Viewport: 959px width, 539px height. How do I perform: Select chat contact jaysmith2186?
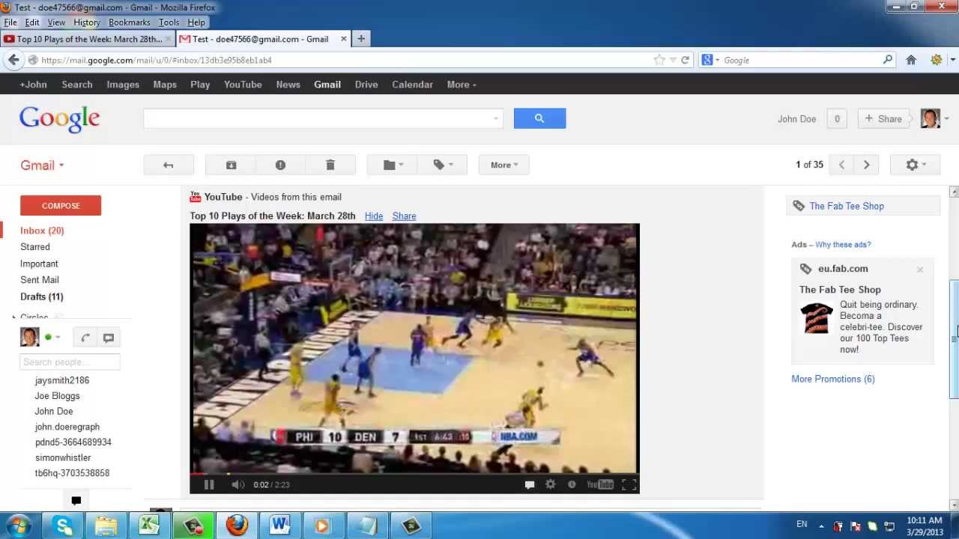(62, 380)
